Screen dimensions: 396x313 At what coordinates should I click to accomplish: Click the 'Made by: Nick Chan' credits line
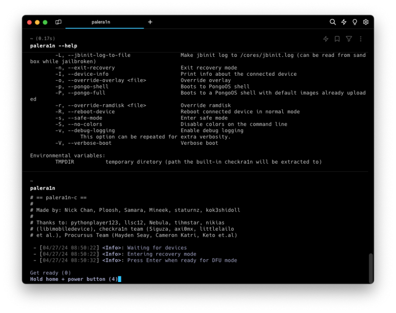[x=135, y=210]
